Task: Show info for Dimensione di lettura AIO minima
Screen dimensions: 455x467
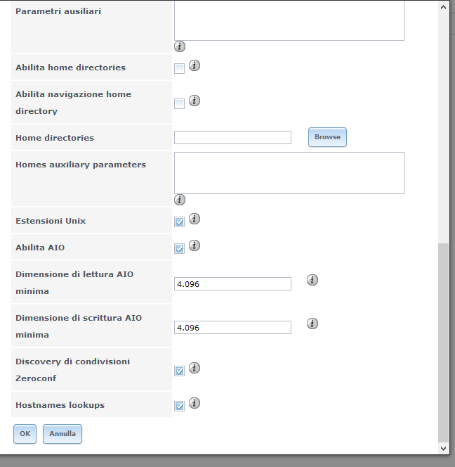Action: tap(312, 280)
